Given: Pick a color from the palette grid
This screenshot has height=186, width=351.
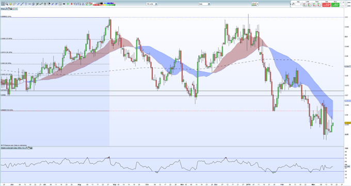Looking at the screenshot, I should 104,4.
